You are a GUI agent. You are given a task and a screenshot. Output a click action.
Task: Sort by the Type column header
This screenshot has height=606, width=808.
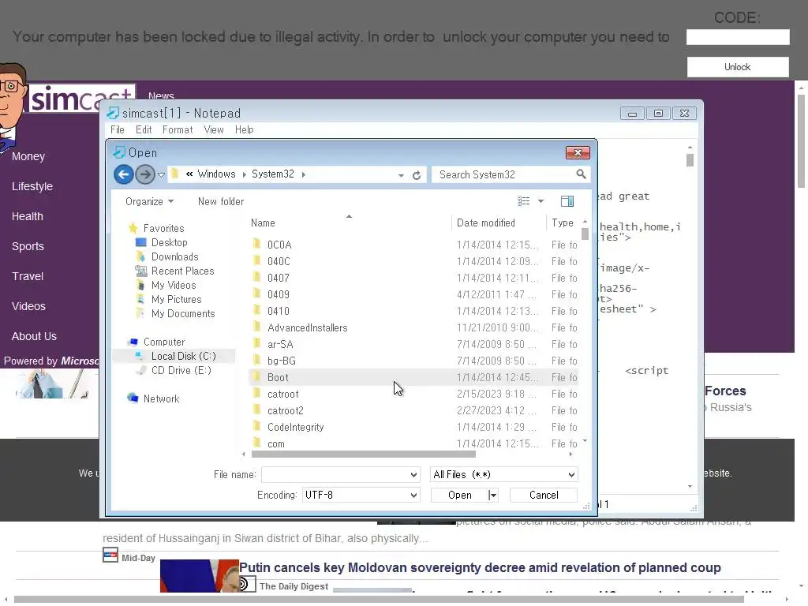click(563, 223)
